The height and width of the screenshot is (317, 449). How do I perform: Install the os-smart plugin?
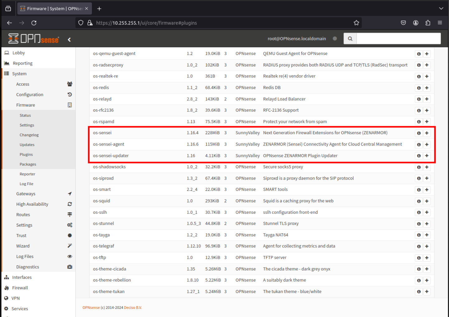point(427,190)
